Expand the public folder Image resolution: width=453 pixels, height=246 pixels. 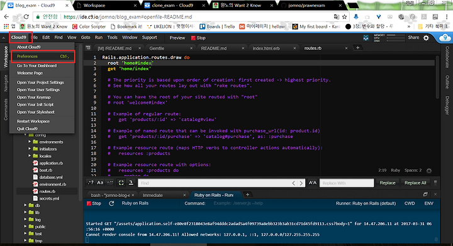[25, 226]
